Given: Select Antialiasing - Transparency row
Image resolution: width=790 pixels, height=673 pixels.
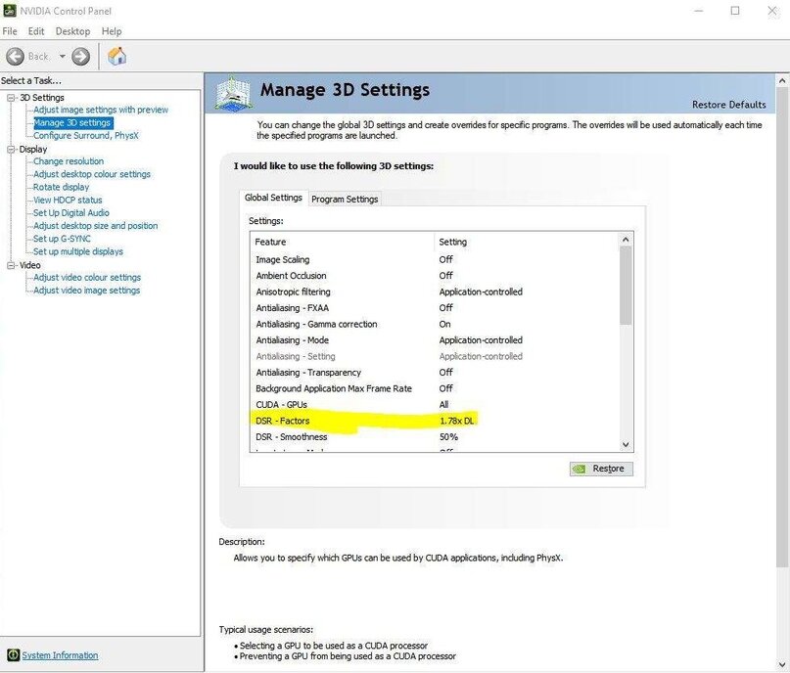Looking at the screenshot, I should click(x=436, y=373).
